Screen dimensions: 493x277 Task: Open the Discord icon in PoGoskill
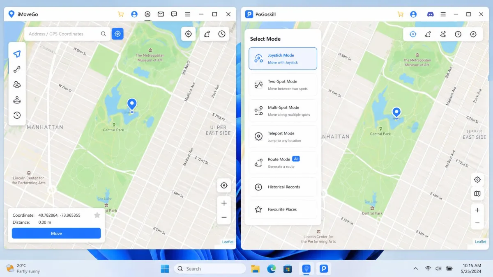coord(430,14)
